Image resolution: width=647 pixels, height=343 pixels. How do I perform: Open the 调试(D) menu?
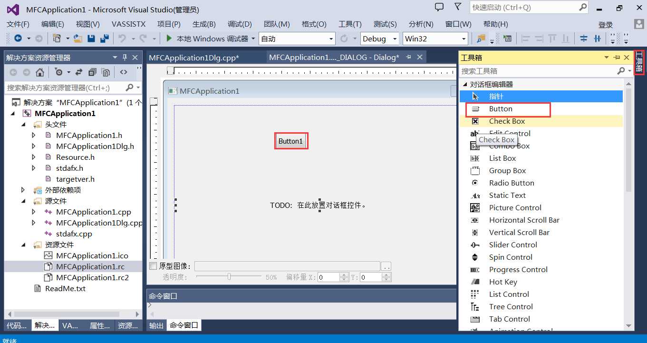point(240,24)
